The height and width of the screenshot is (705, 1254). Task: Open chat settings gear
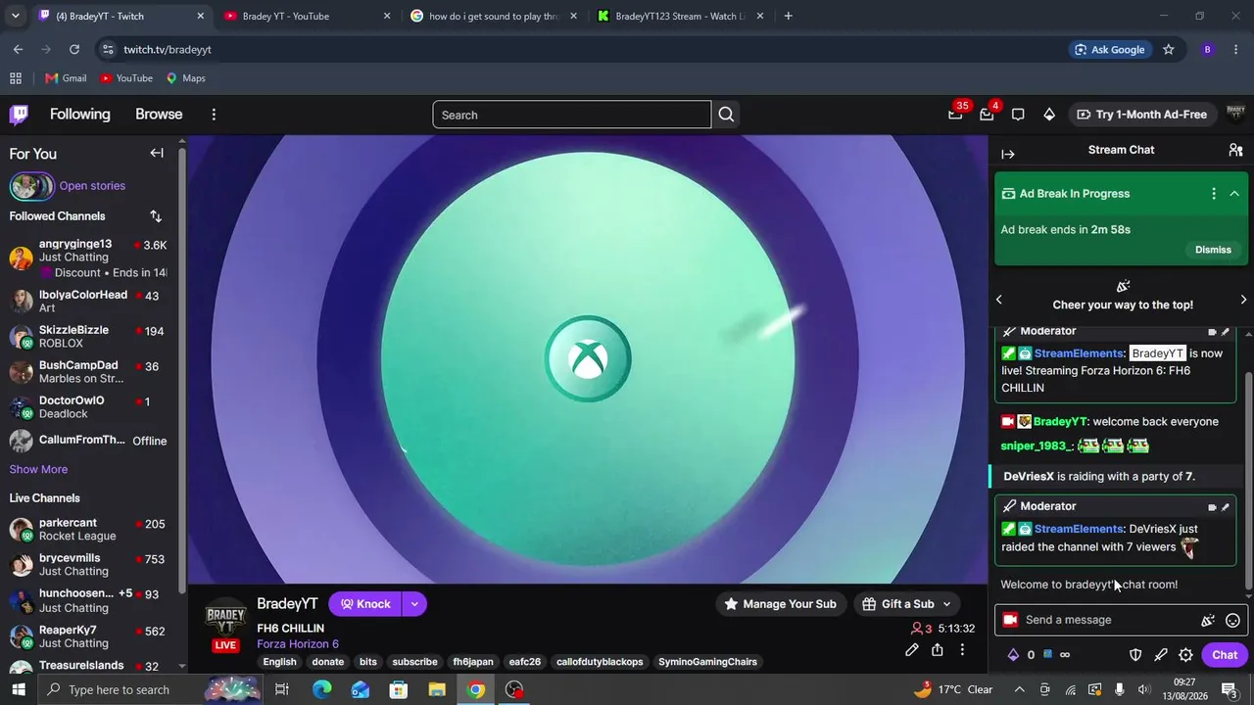point(1185,655)
